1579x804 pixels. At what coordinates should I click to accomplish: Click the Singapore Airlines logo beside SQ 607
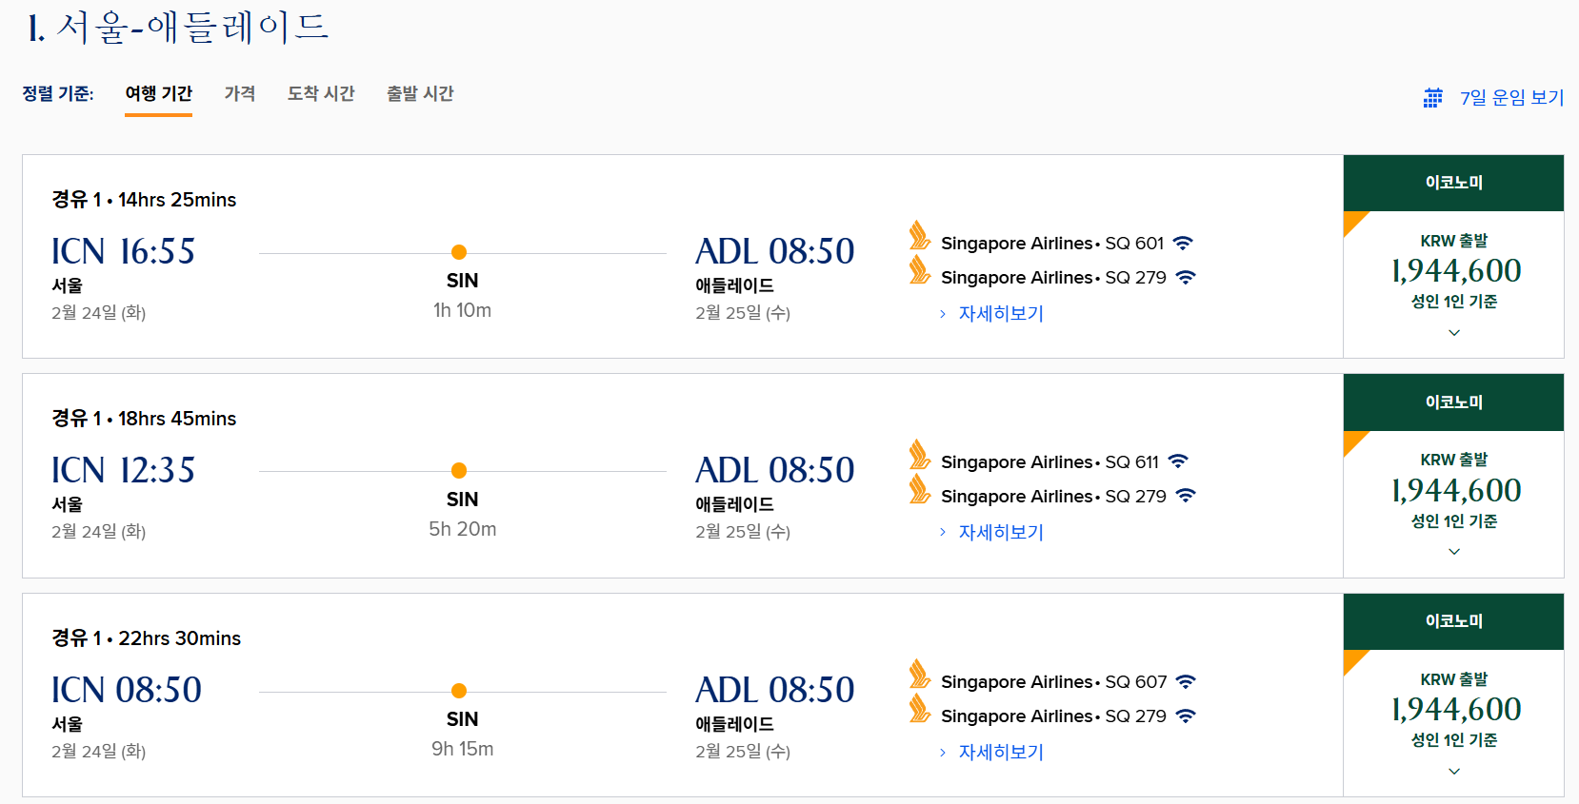coord(919,675)
